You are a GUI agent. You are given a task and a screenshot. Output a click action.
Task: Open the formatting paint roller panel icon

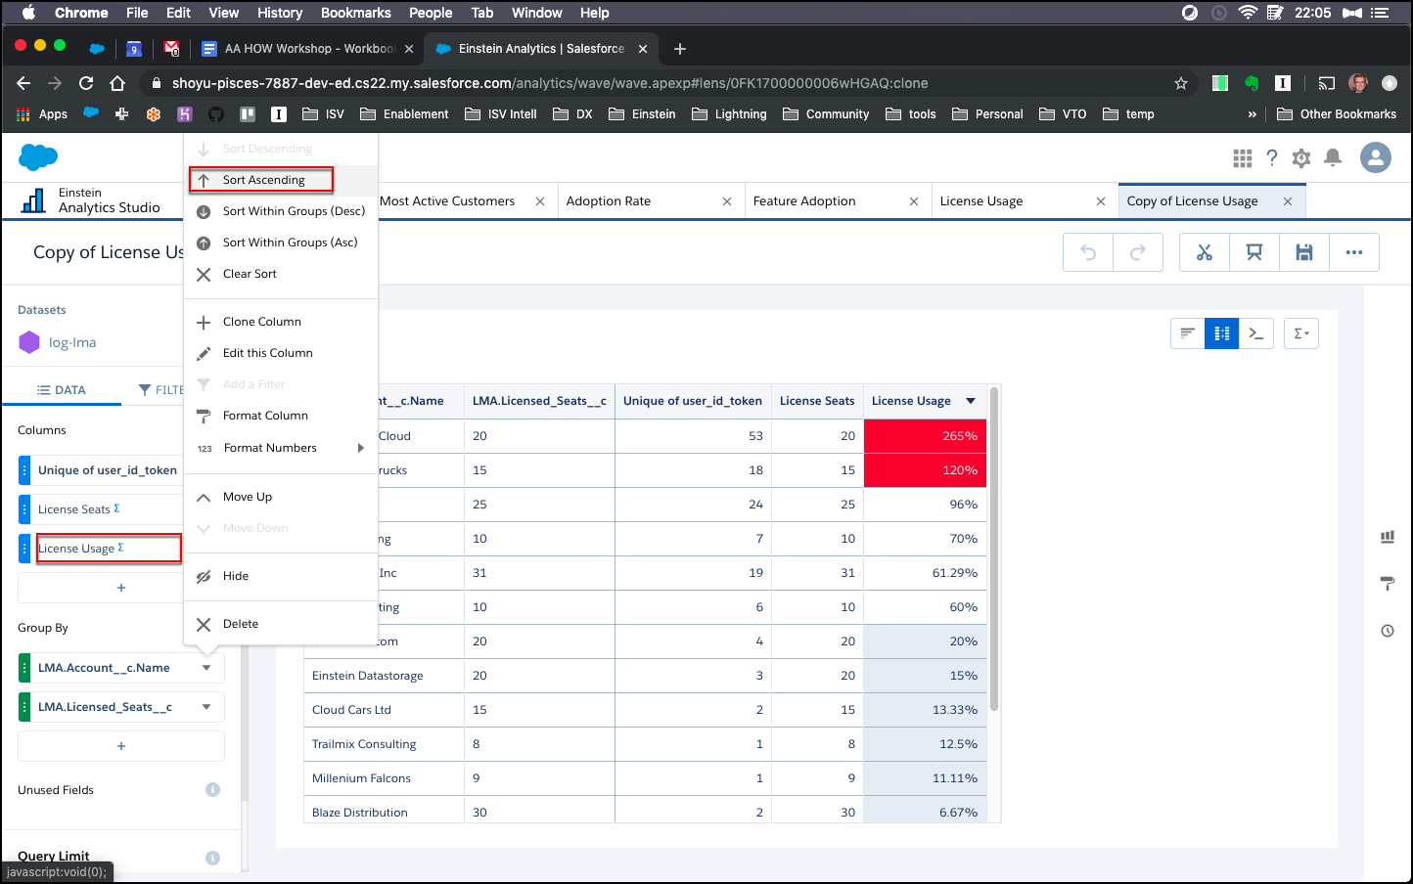point(1388,584)
